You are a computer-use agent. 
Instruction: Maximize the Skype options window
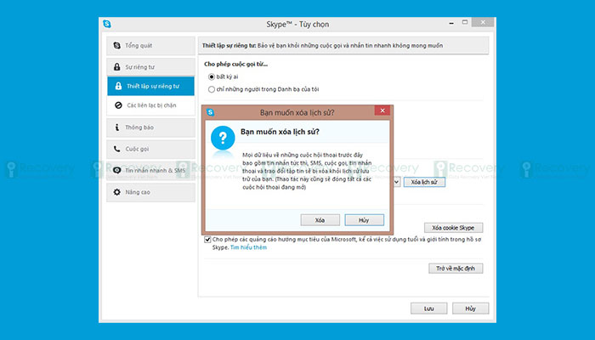tap(465, 22)
